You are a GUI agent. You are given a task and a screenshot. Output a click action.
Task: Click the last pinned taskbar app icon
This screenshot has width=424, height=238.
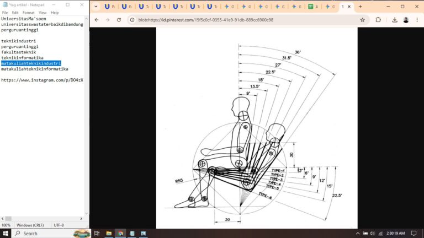144,234
